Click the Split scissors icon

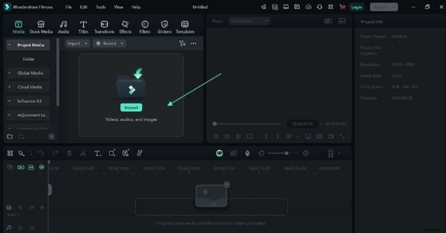point(83,153)
